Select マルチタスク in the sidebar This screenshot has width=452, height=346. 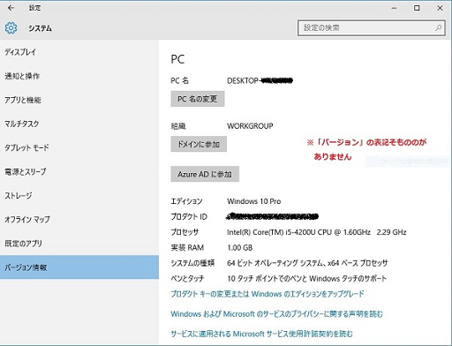click(79, 124)
